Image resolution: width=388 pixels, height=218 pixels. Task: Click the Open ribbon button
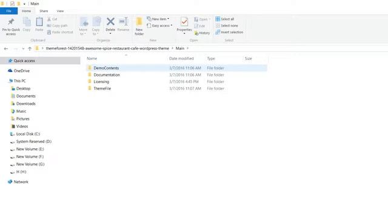click(x=202, y=19)
